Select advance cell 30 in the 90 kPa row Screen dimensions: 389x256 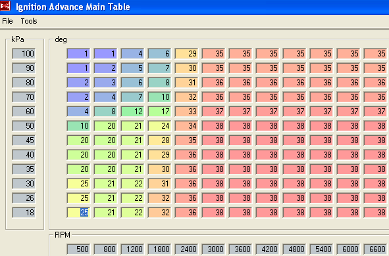(186, 68)
